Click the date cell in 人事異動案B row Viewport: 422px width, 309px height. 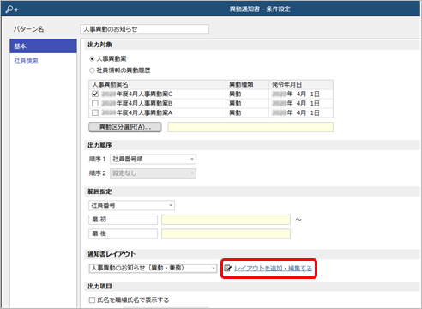(x=301, y=103)
